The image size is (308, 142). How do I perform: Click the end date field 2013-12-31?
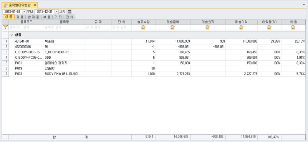click(45, 12)
